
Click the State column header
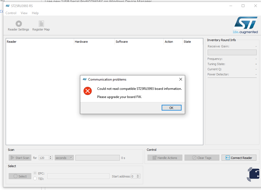(x=193, y=42)
